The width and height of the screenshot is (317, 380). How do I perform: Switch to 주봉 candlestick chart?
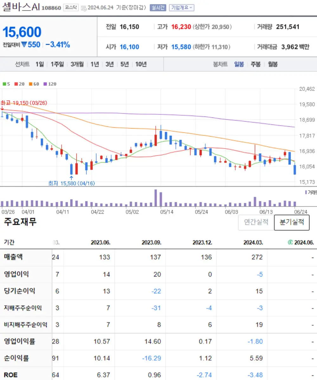(x=256, y=64)
